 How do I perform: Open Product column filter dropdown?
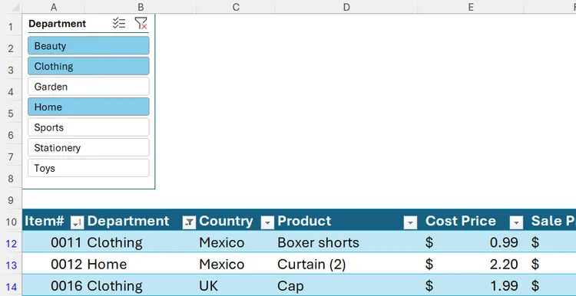coord(410,222)
